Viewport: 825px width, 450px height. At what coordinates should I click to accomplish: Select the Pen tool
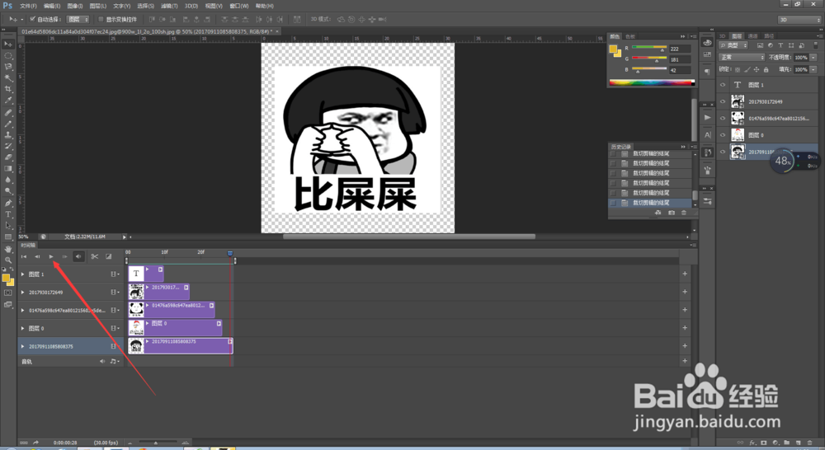point(8,203)
